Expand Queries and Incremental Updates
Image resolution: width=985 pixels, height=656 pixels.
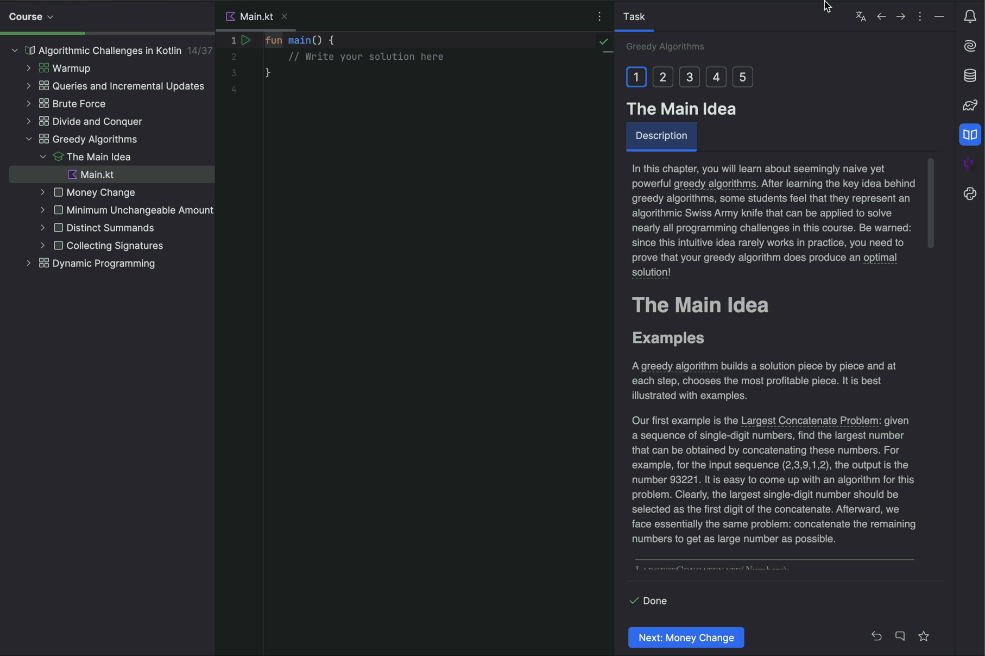(x=29, y=86)
